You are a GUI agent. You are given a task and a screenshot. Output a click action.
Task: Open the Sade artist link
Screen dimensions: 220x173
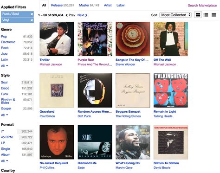point(81,168)
